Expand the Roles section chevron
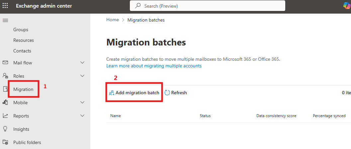The image size is (351, 149). [x=83, y=76]
